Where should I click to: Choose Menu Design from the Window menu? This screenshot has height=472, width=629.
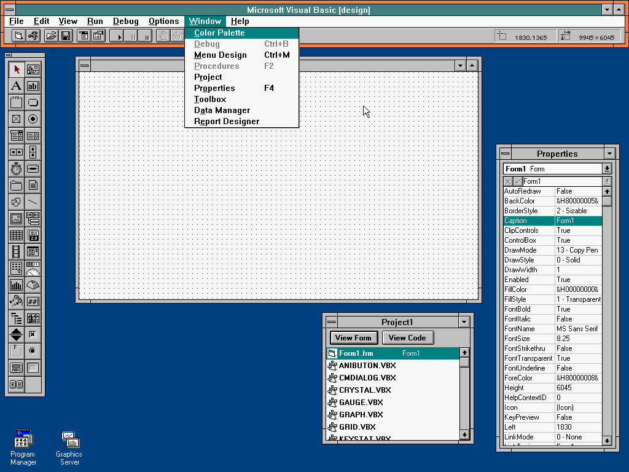click(x=241, y=55)
